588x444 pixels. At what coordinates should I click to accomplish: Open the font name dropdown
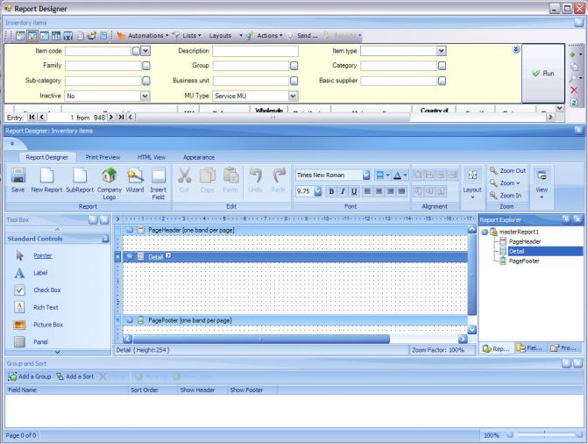(x=366, y=175)
